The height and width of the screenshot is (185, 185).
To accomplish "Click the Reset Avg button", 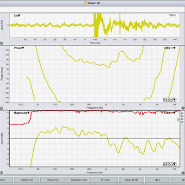I will 53,180.
